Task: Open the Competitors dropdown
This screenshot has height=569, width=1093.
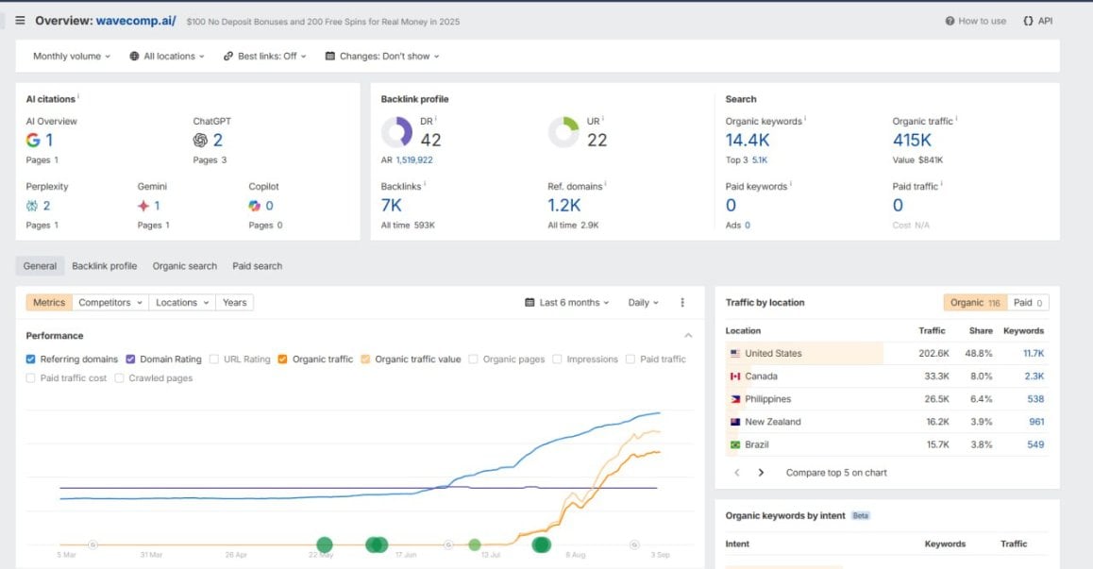Action: pos(110,303)
